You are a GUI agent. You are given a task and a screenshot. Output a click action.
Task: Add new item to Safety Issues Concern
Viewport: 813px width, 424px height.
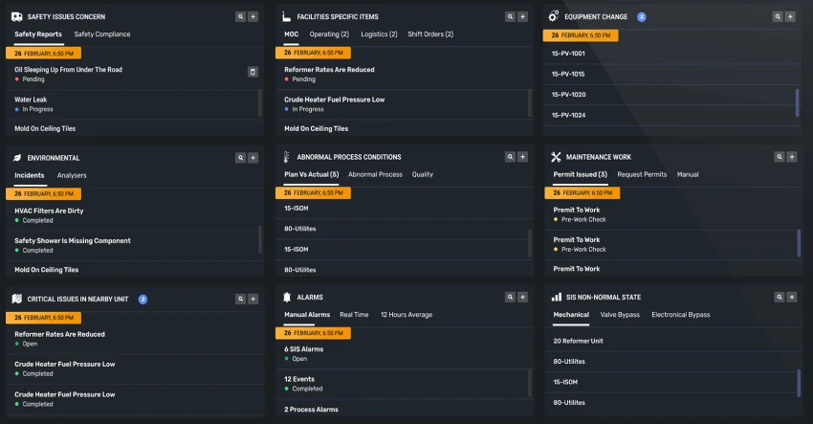point(253,16)
